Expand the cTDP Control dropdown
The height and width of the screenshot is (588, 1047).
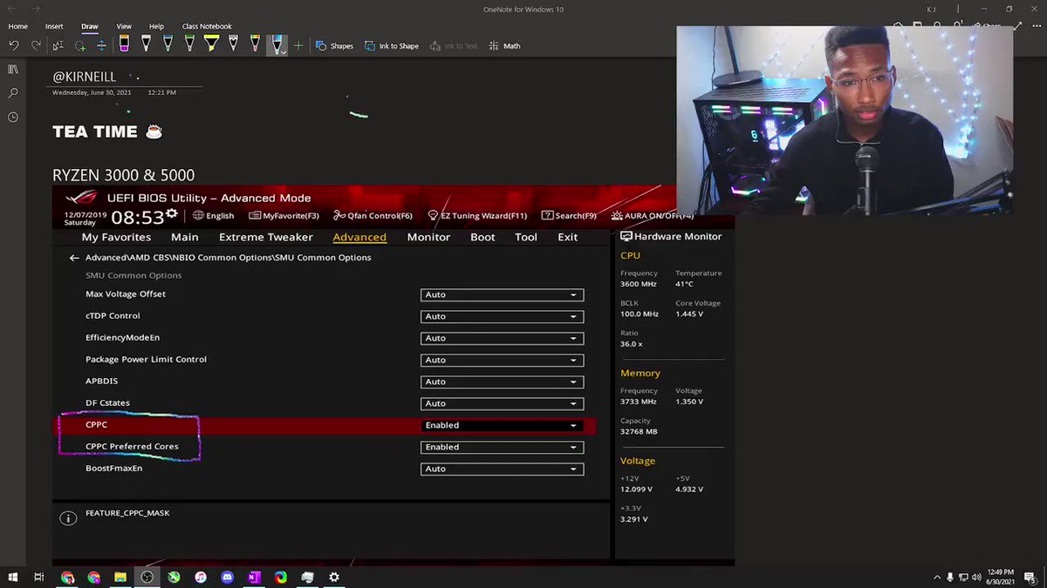point(502,316)
